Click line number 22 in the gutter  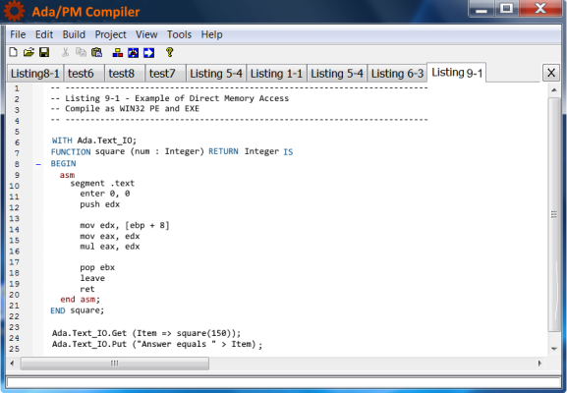pyautogui.click(x=14, y=316)
